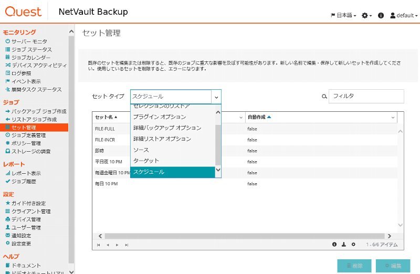This screenshot has width=420, height=274.
Task: Click the 設定変更 gear icon
Action: (7, 243)
